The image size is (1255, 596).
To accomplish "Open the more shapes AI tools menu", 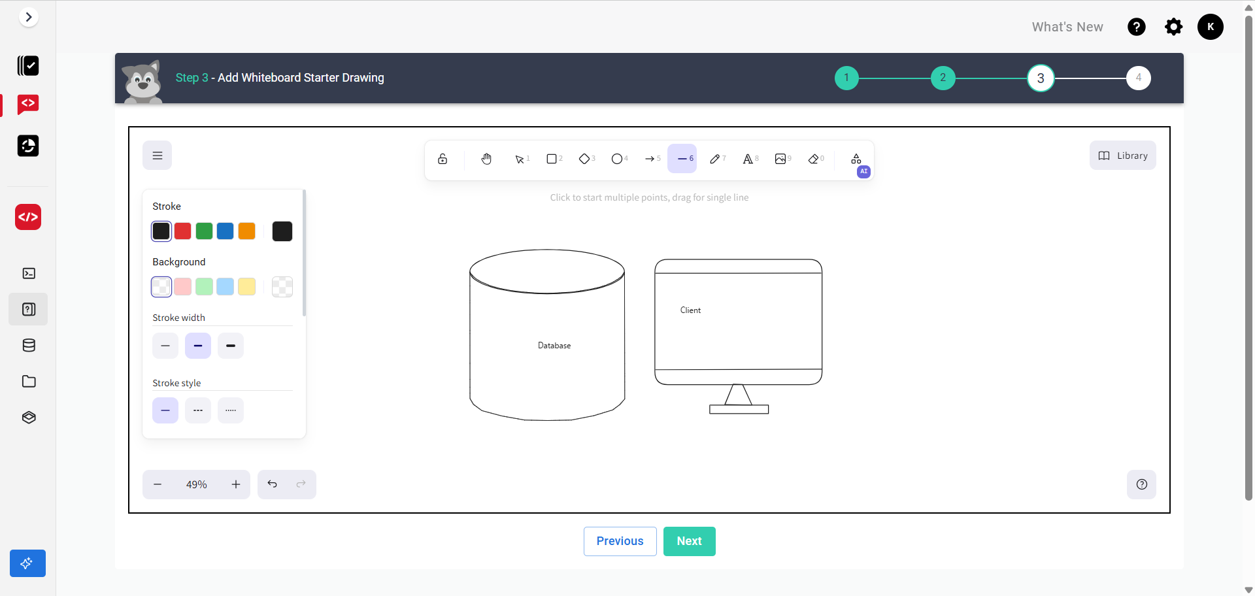I will 856,159.
